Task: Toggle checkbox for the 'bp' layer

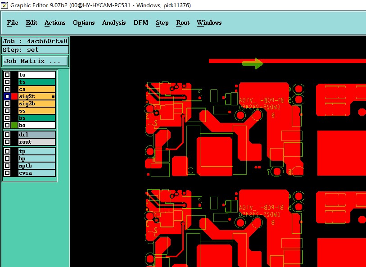Action: [7, 158]
